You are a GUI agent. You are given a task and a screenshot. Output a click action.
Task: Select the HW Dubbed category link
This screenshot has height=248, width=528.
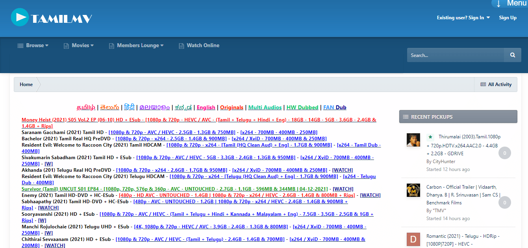[302, 107]
